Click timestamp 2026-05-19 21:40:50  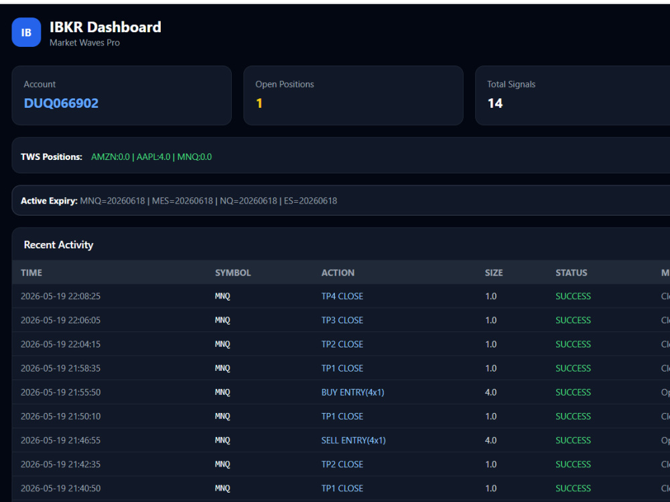(61, 489)
